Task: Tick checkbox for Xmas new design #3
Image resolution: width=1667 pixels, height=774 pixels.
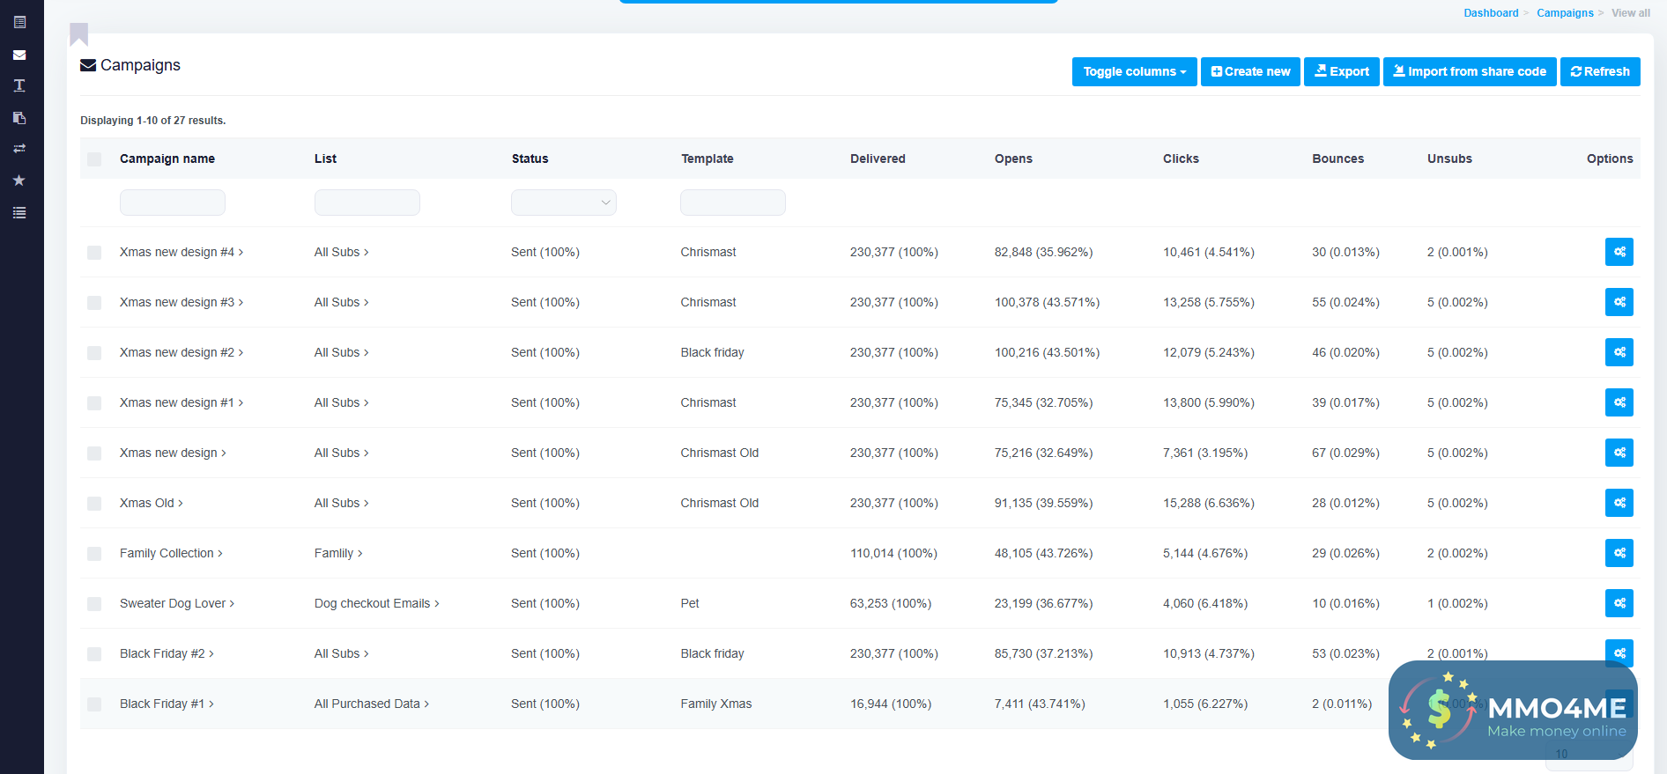Action: pyautogui.click(x=94, y=303)
